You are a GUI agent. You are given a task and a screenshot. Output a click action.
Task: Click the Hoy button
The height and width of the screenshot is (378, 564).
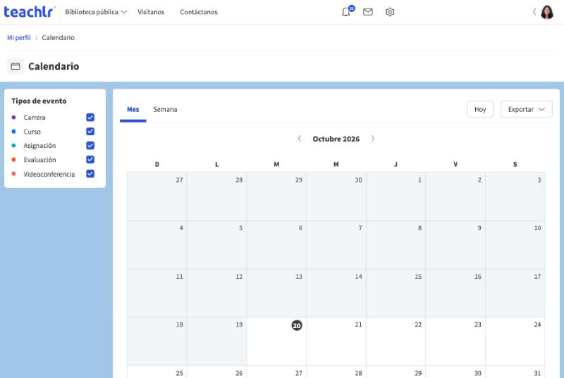(480, 109)
